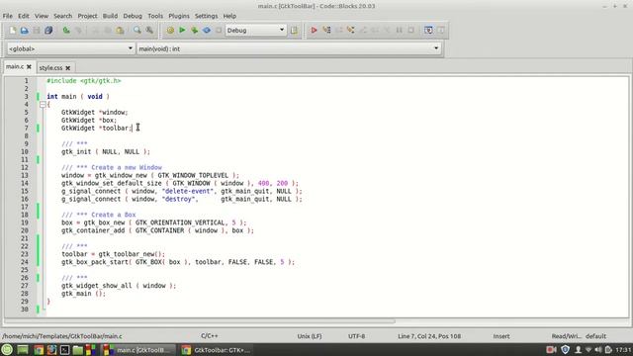This screenshot has height=356, width=633.
Task: Click the "delete-event" string on line 15
Action: tap(187, 191)
